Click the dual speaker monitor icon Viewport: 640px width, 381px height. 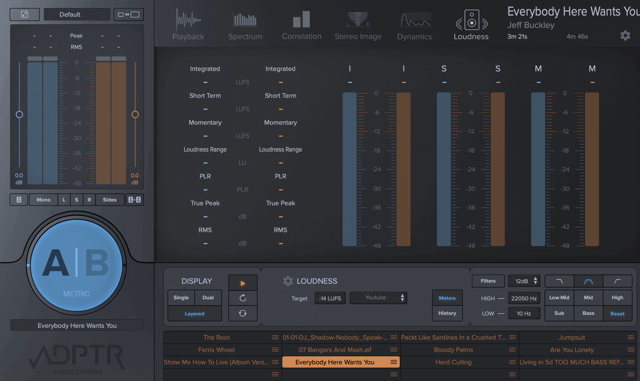[135, 200]
